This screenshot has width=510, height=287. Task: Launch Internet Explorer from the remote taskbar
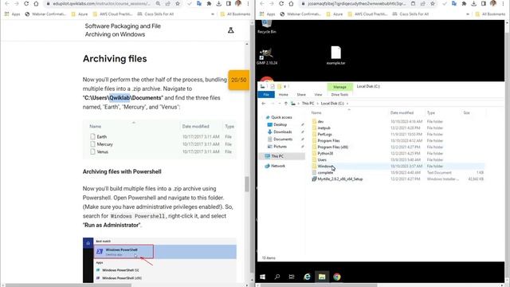coord(307,277)
